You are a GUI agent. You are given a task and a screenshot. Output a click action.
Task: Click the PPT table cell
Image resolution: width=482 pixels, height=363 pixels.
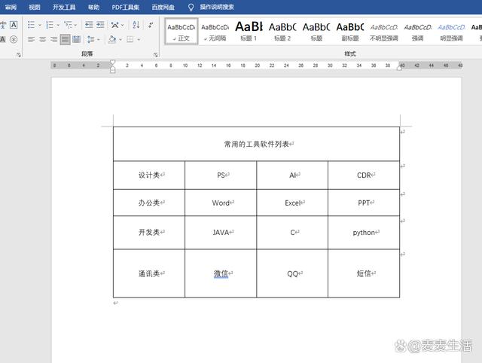tap(364, 203)
